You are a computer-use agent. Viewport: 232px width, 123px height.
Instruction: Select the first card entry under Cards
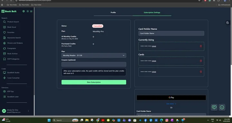pyautogui.click(x=171, y=61)
